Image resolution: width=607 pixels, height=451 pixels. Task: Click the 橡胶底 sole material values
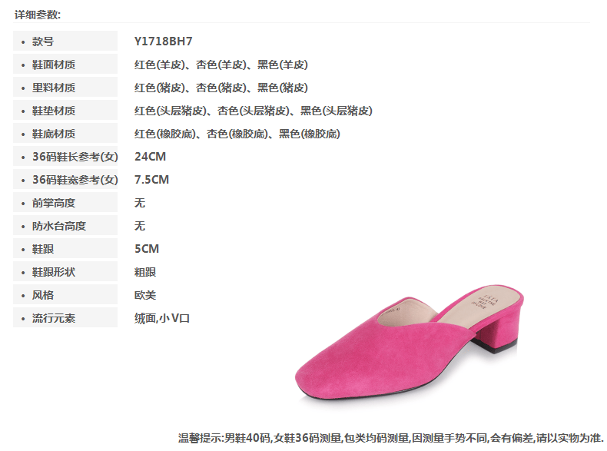pos(237,134)
